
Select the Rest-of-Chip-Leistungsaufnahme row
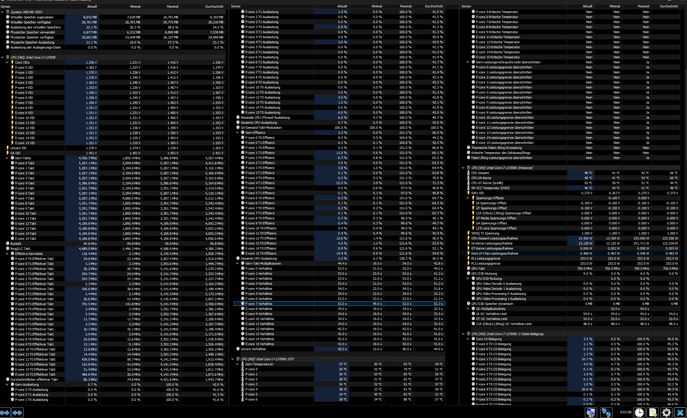[x=494, y=253]
